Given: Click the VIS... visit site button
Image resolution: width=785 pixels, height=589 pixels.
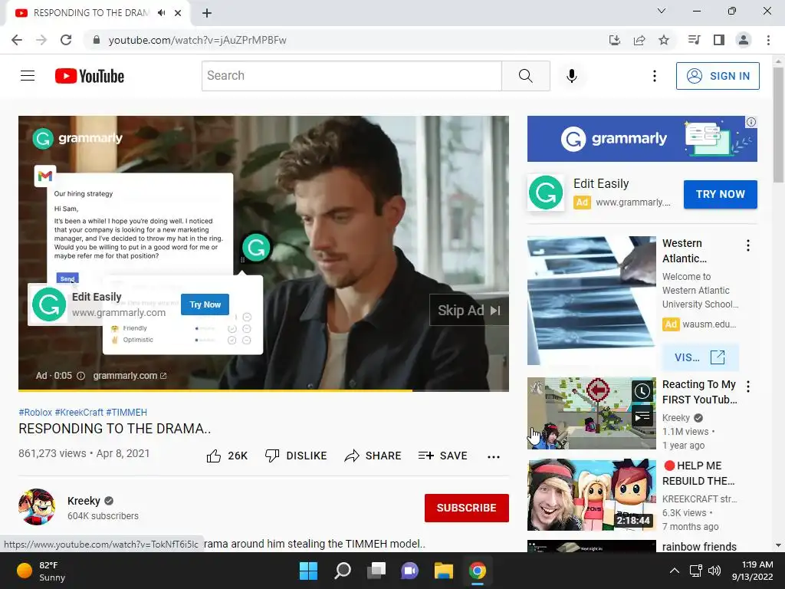Looking at the screenshot, I should pyautogui.click(x=700, y=357).
